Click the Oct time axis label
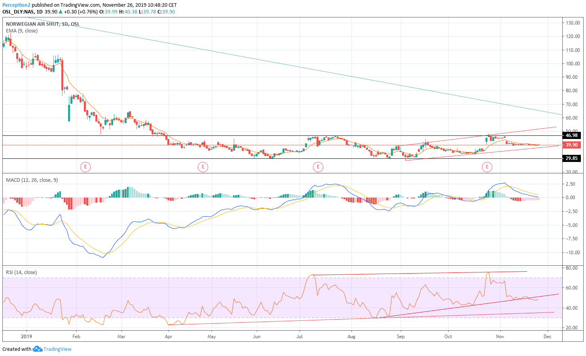586x356 pixels. (448, 337)
